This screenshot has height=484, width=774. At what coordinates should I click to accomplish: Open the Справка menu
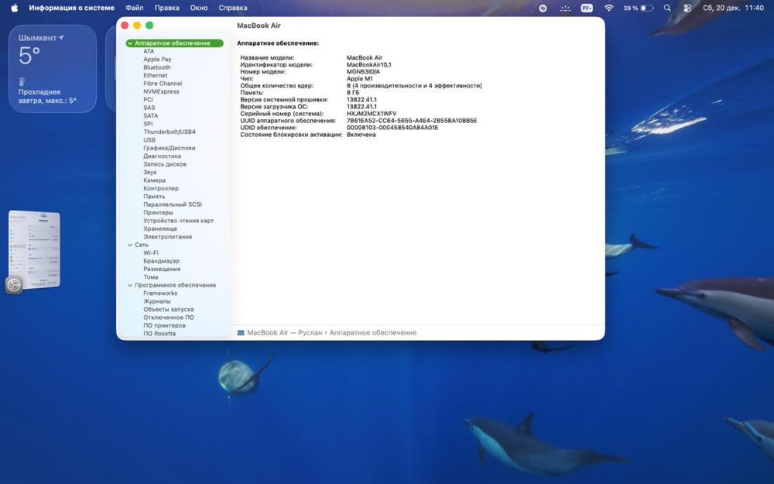point(232,8)
